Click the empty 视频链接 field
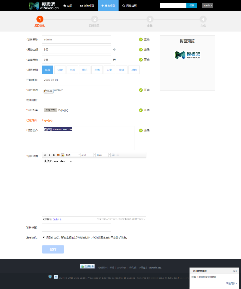241x289 pixels. (x=76, y=100)
